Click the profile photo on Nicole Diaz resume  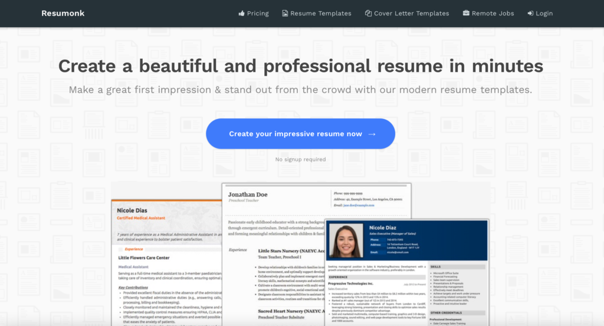click(347, 241)
